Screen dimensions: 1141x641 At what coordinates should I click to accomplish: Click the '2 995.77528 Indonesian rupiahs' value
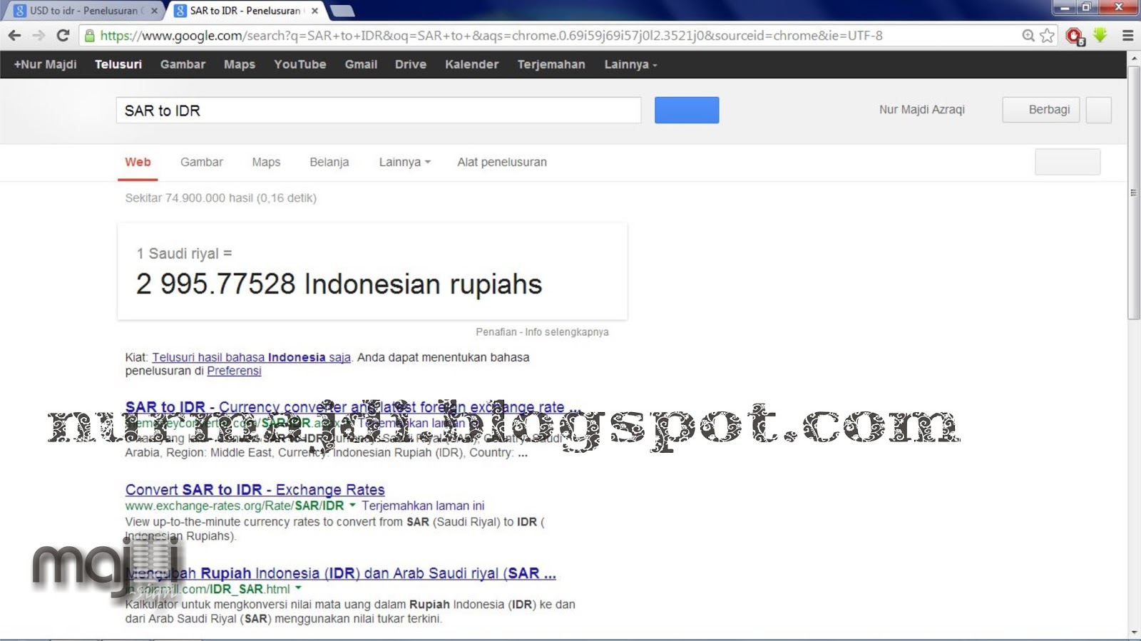tap(339, 284)
